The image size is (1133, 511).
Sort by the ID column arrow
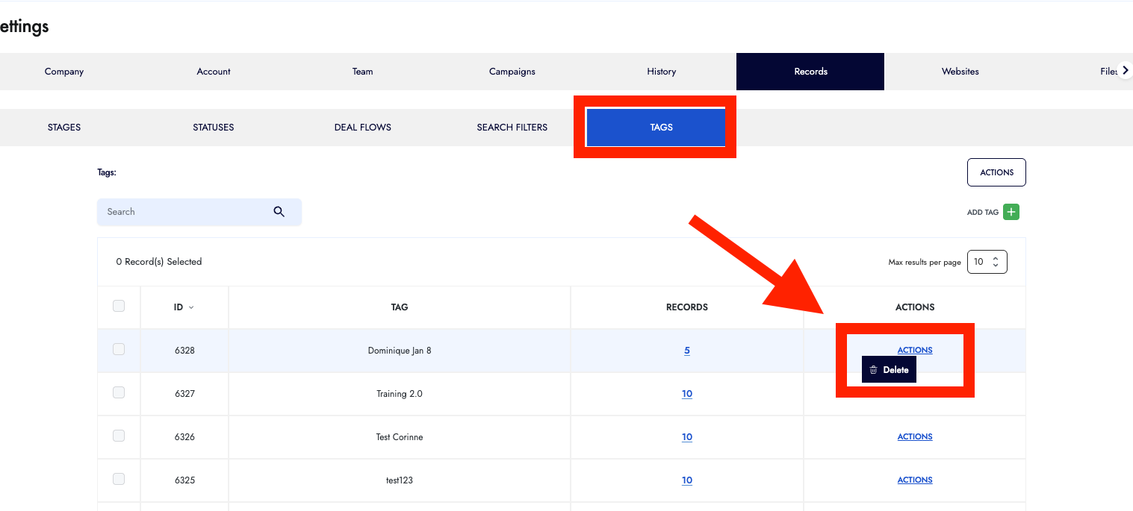191,307
